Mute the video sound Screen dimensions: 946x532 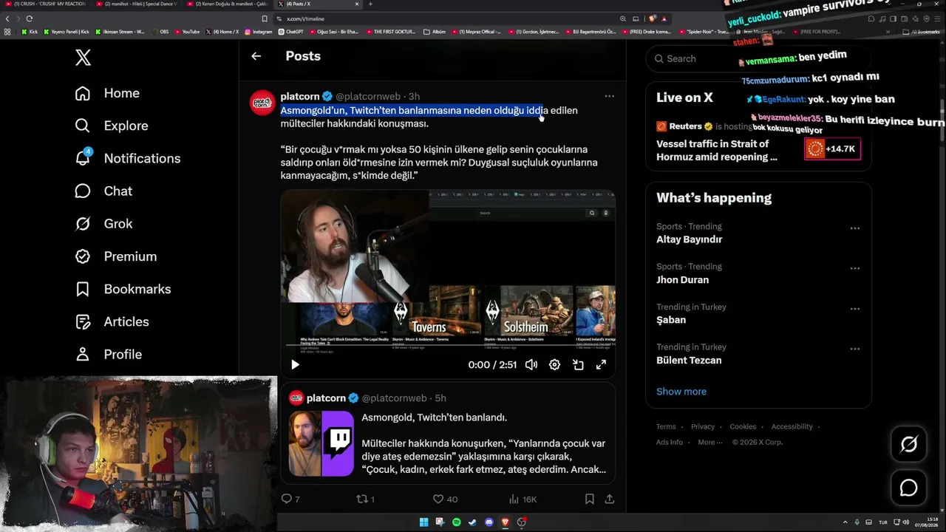coord(531,364)
